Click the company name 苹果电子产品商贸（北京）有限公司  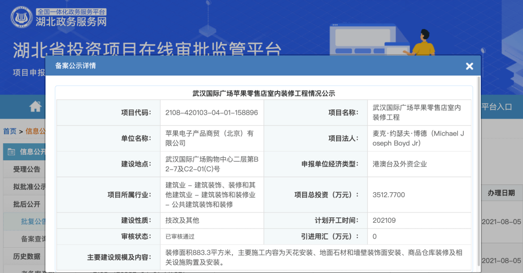click(210, 138)
